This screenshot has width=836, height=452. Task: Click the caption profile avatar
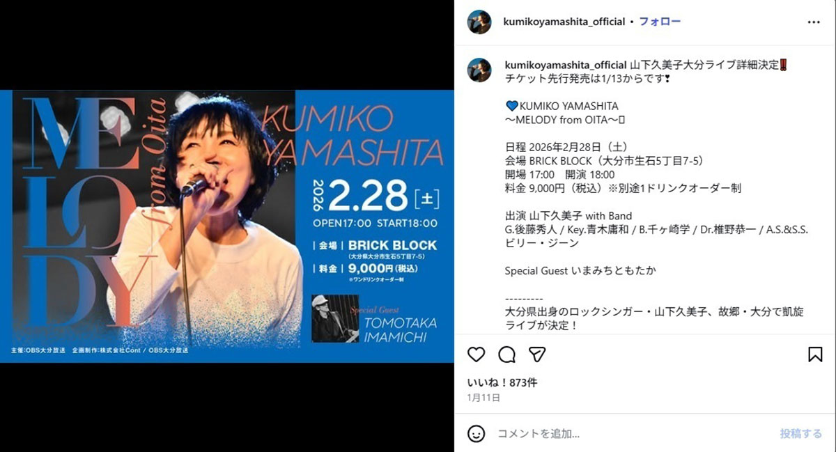pyautogui.click(x=479, y=70)
